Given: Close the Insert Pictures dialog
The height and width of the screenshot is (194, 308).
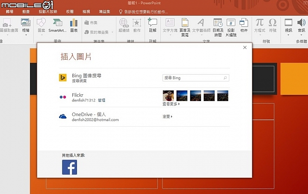Looking at the screenshot, I should pyautogui.click(x=245, y=47).
